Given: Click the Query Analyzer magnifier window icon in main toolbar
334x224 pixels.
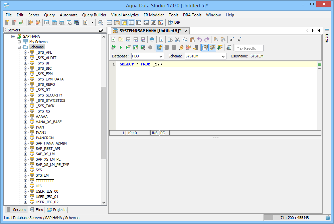Looking at the screenshot, I should tap(47, 22).
